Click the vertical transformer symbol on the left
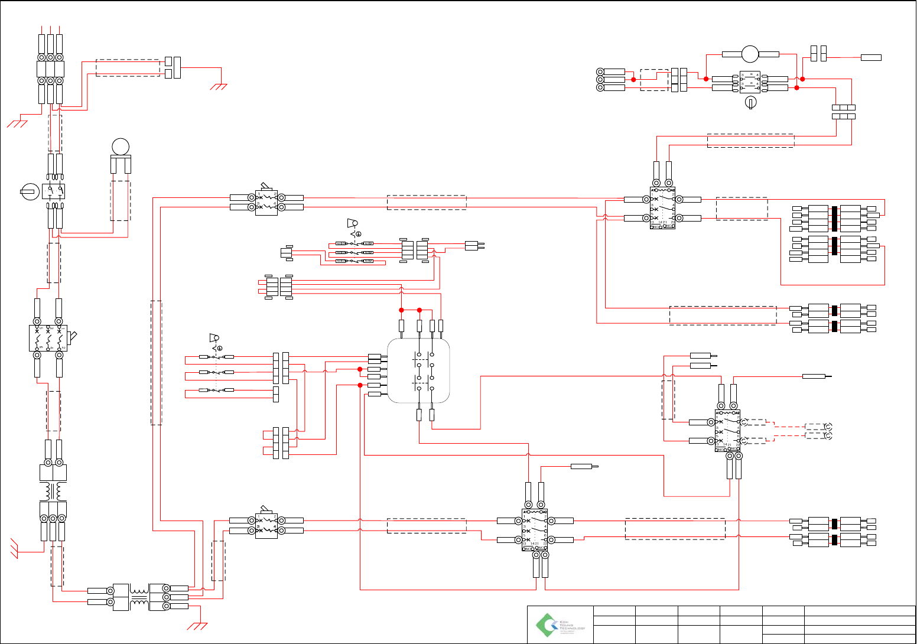This screenshot has width=917, height=644. click(x=53, y=491)
